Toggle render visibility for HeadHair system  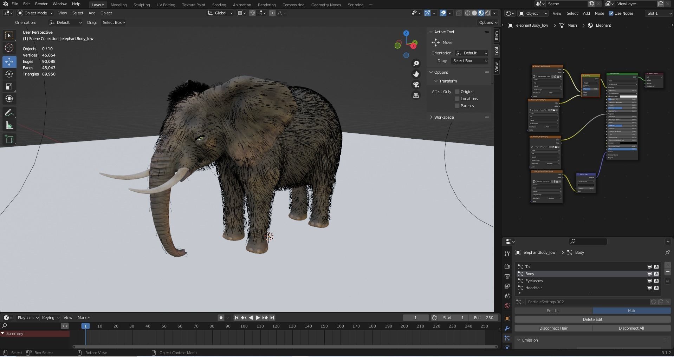(x=656, y=288)
